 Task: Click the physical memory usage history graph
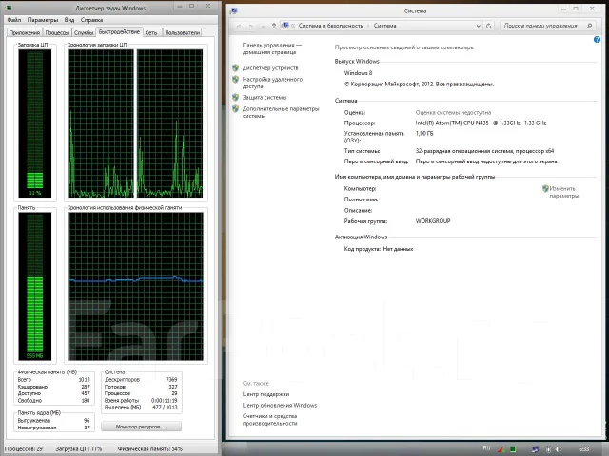135,287
